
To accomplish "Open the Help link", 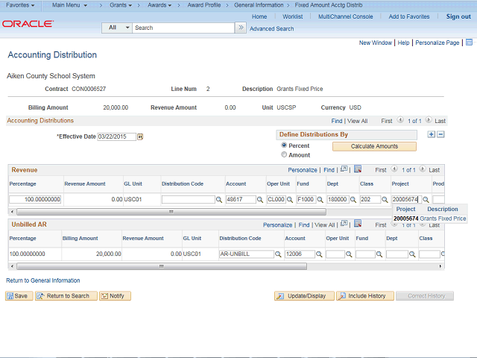I will [403, 43].
